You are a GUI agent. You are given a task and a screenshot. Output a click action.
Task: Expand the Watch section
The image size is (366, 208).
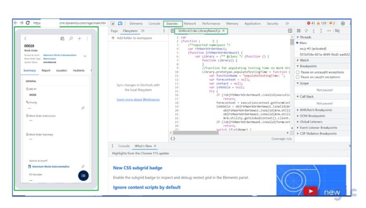coord(298,60)
